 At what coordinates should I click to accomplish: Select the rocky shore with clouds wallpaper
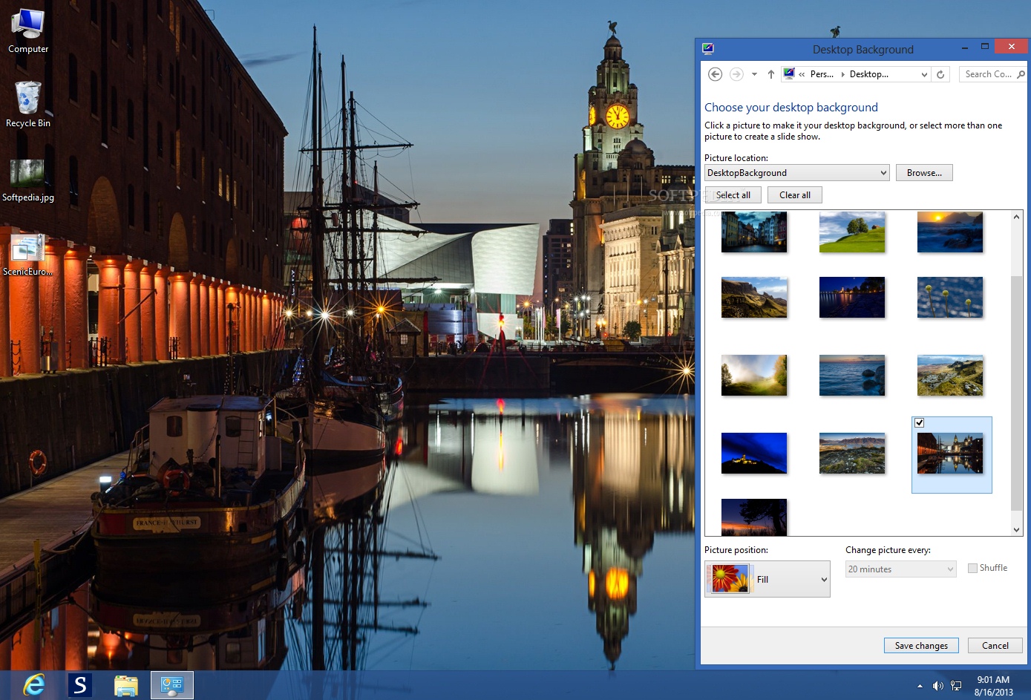pos(852,453)
